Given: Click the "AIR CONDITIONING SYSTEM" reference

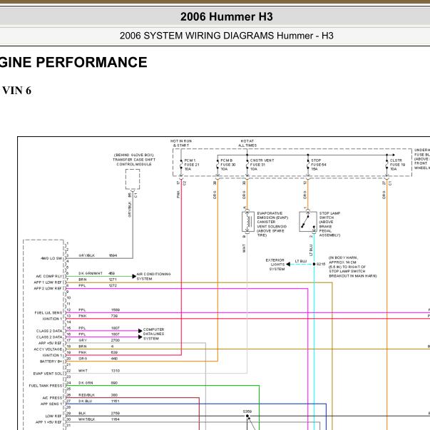Looking at the screenshot, I should [x=153, y=276].
